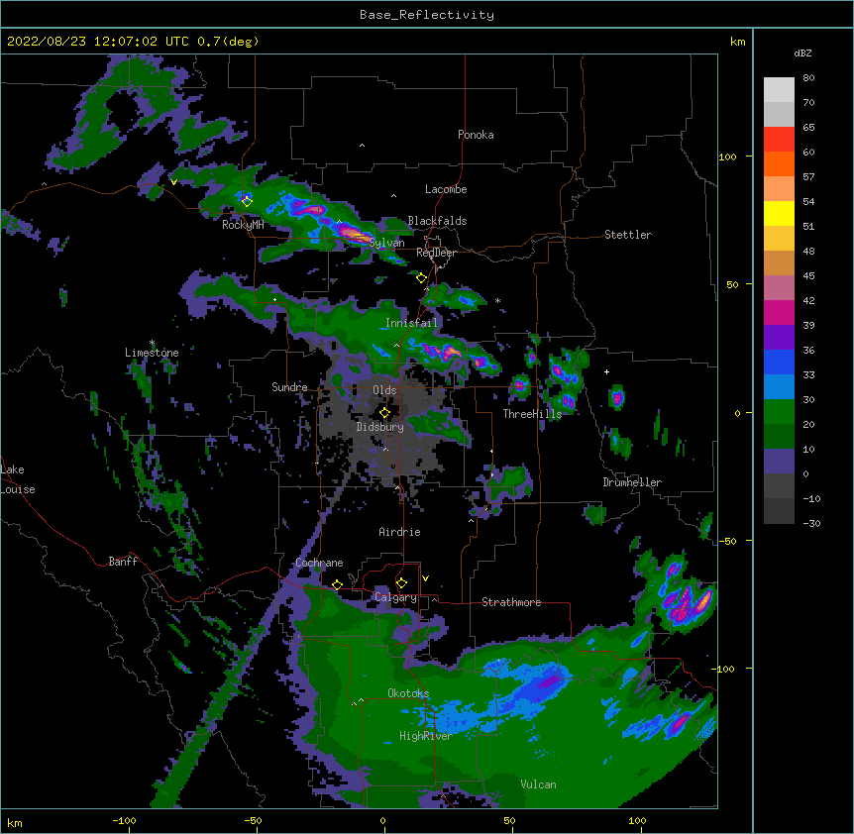
Task: Click the Blackfalds city label
Action: 437,221
